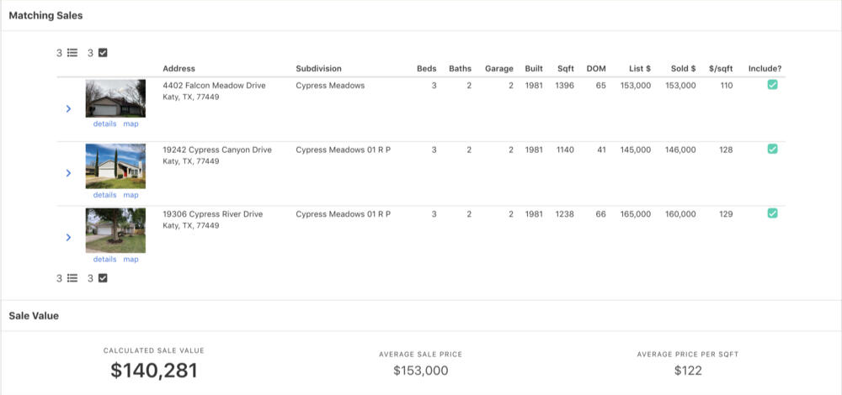
Task: Click the 19242 Cypress Canyon Drive photo thumbnail
Action: (x=115, y=166)
